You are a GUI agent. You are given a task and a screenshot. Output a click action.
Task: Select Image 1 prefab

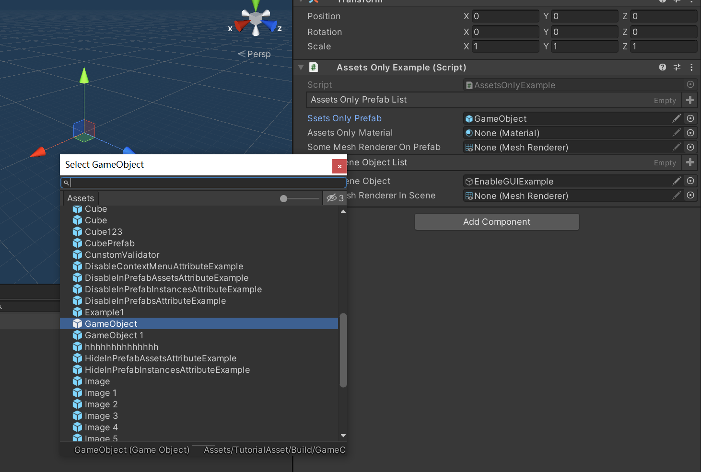(199, 393)
